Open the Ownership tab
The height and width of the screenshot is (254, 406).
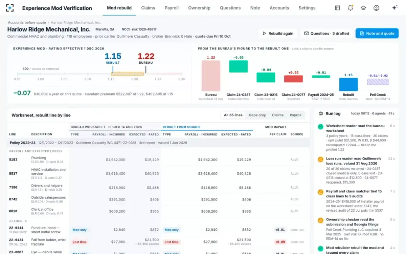(199, 8)
